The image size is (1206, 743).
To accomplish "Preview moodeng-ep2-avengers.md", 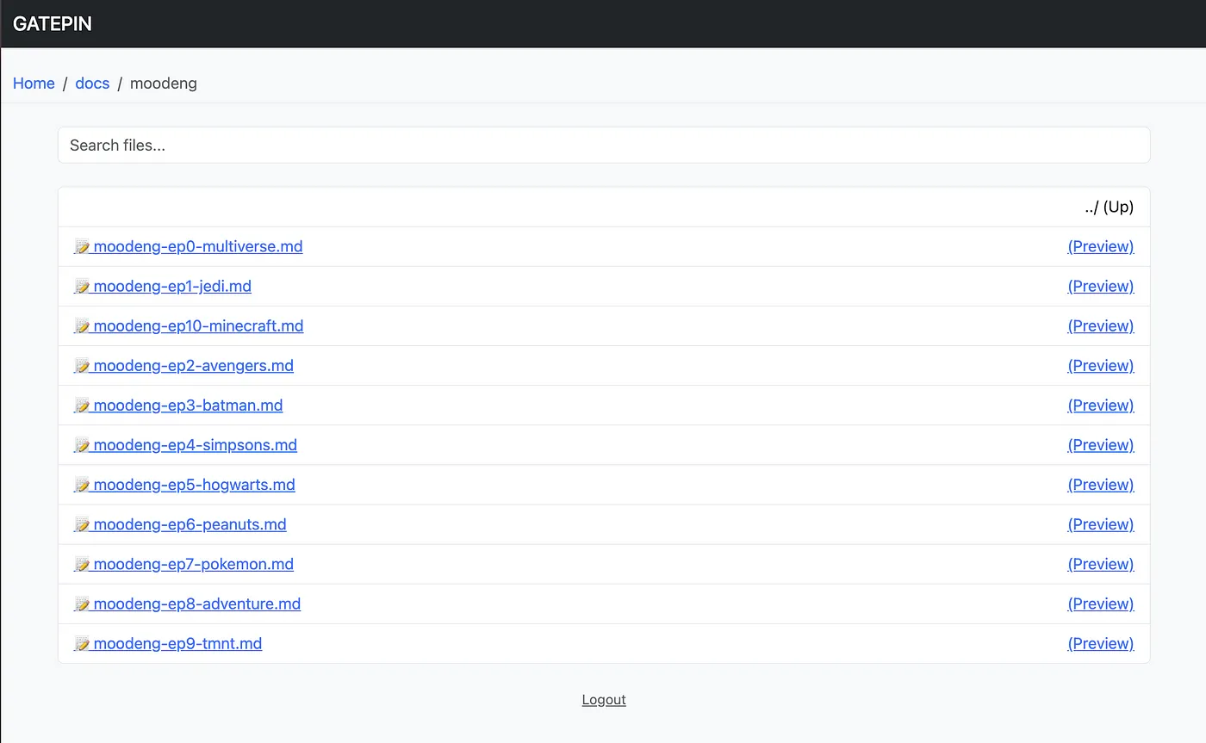I will pyautogui.click(x=1101, y=365).
